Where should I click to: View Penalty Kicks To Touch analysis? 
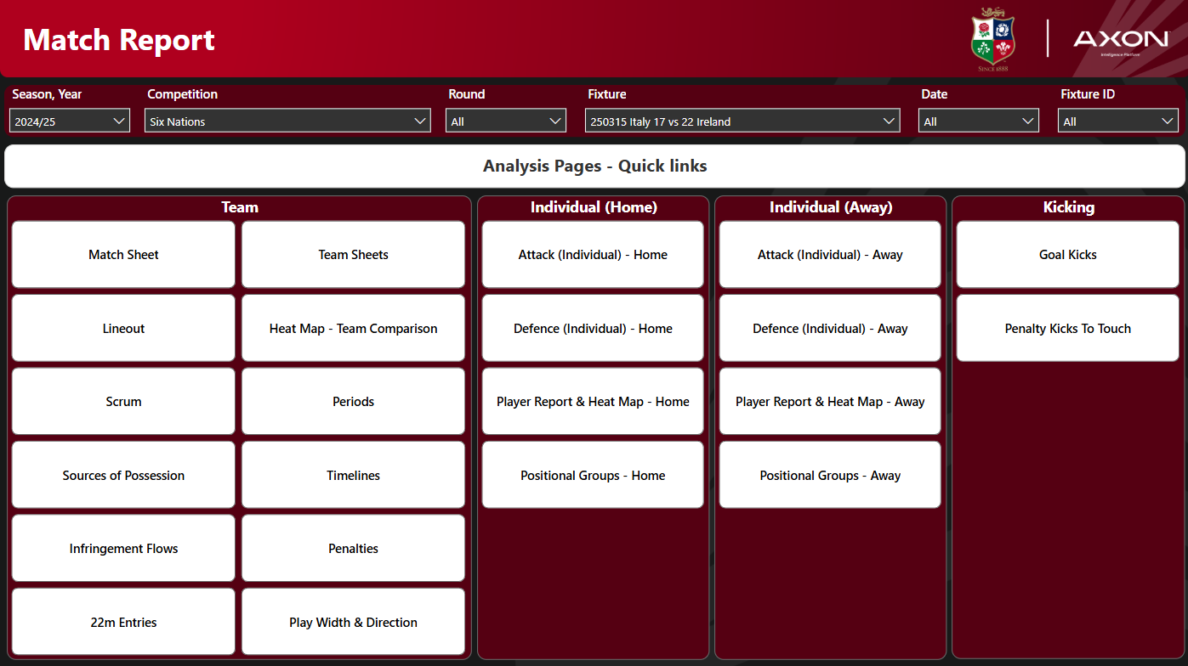tap(1067, 328)
